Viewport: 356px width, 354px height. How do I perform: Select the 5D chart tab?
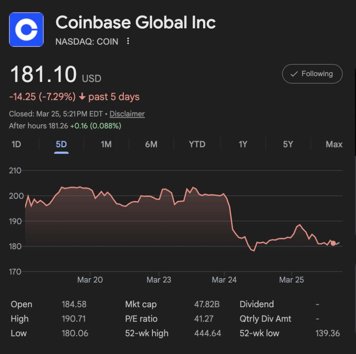click(x=61, y=144)
